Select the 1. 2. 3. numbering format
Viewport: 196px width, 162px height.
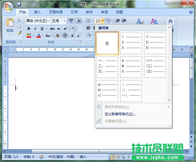tap(131, 43)
